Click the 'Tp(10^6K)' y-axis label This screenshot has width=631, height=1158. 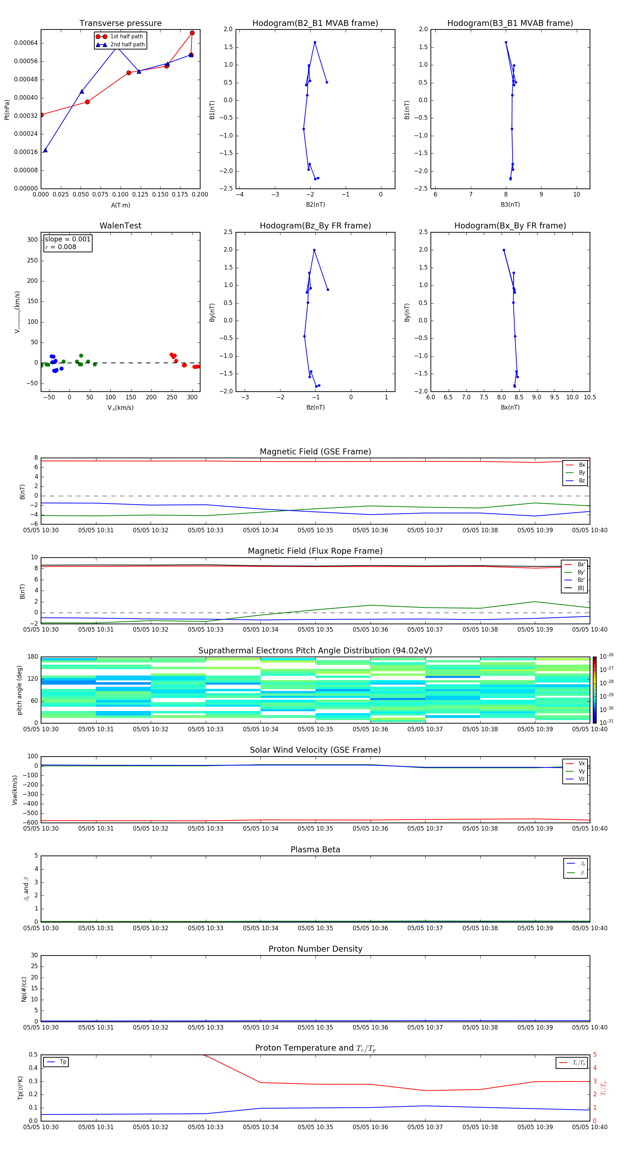[x=20, y=1088]
